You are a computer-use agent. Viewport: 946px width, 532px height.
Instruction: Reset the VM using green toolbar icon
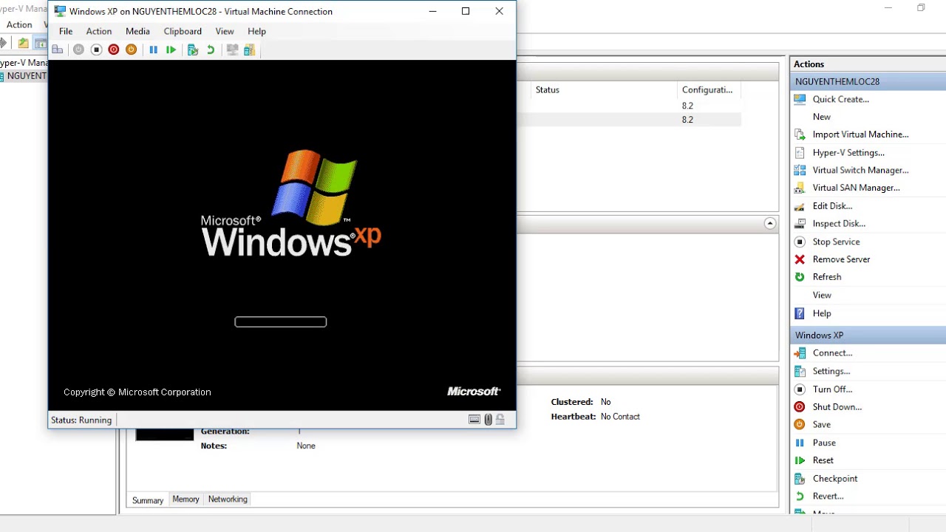click(x=171, y=50)
